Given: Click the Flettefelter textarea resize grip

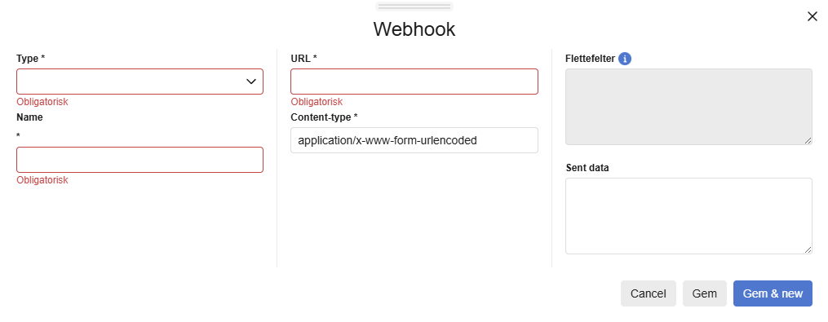Looking at the screenshot, I should [x=808, y=140].
